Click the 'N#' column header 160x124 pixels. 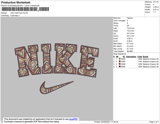[x=117, y=57]
